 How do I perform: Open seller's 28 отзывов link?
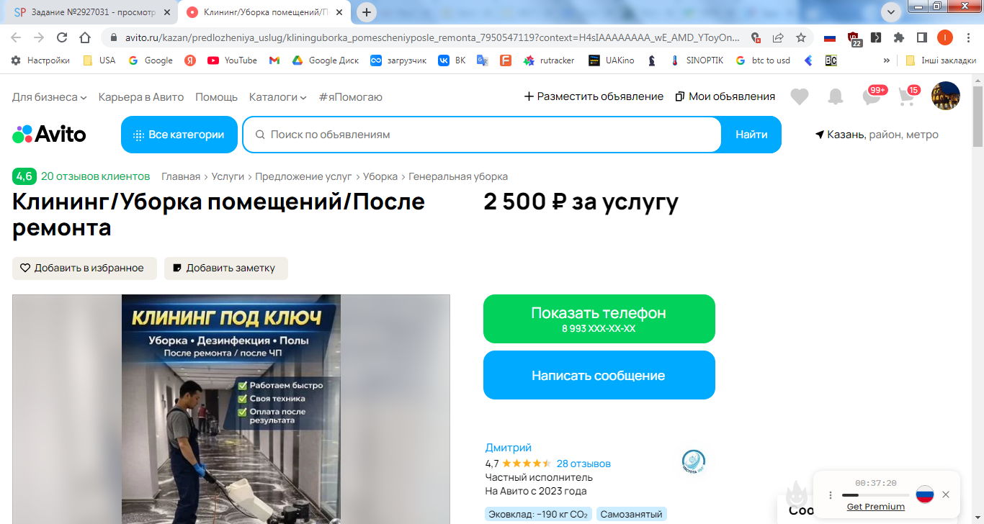[583, 464]
